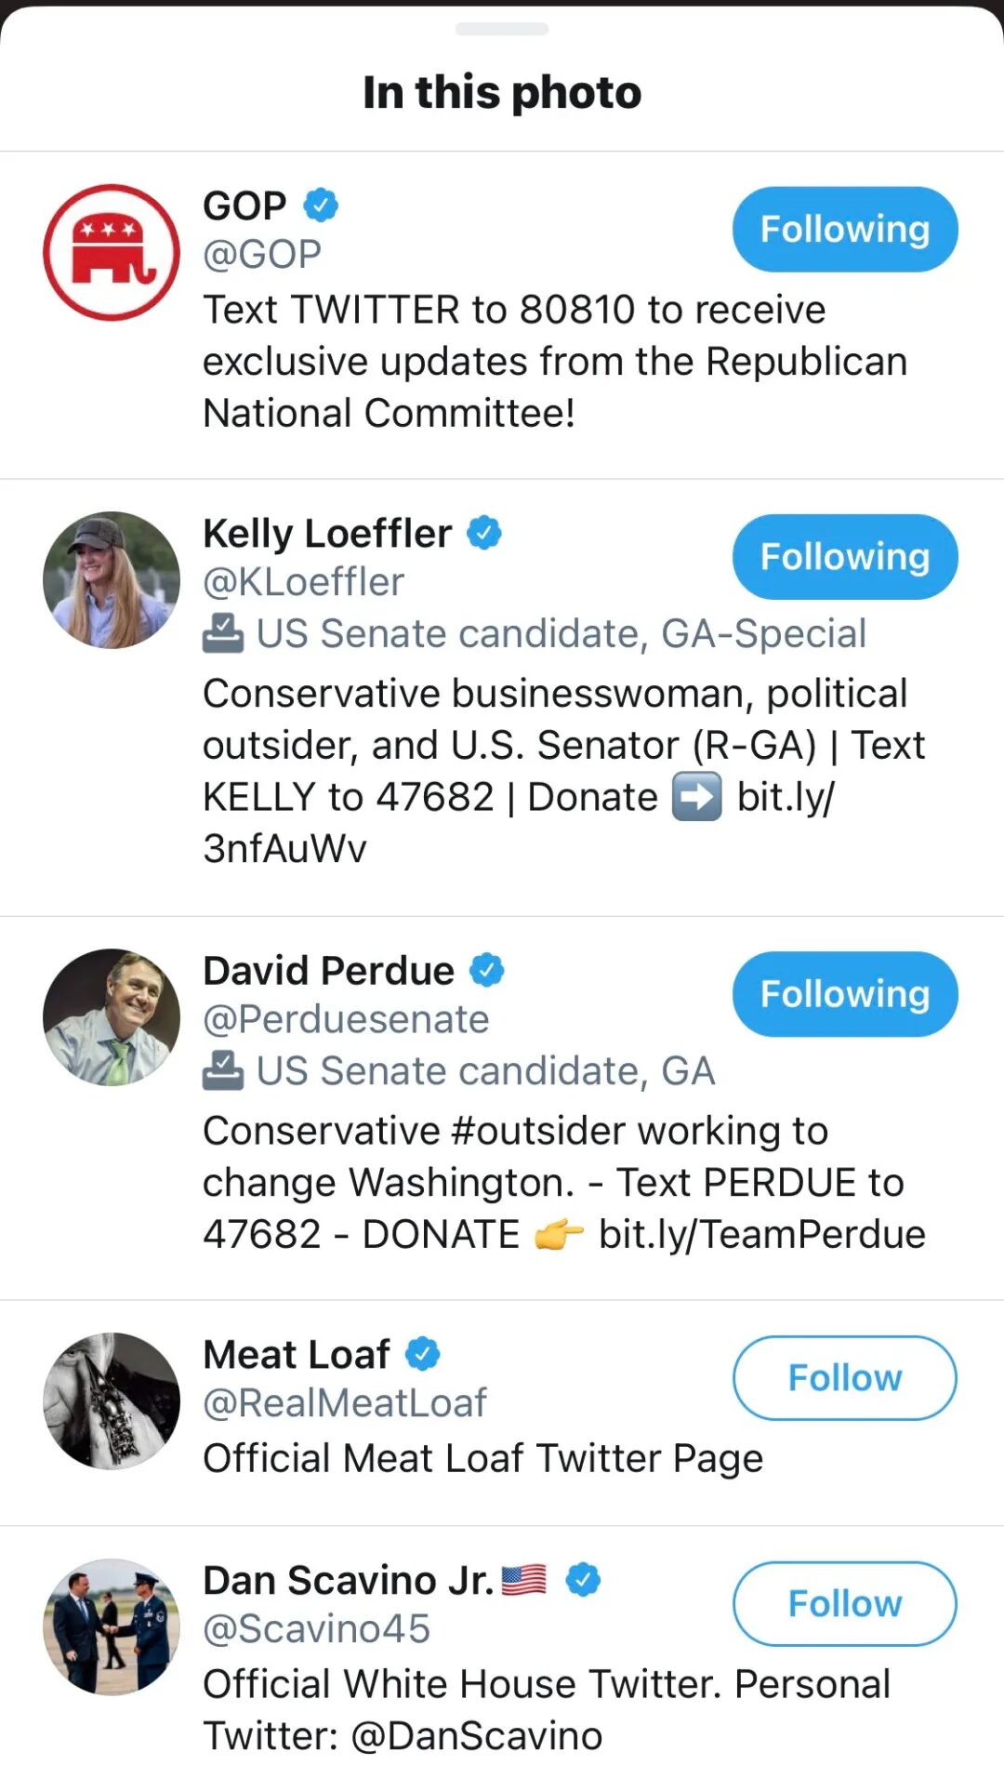Tap the US Senate candidate, GA-Special label
Screen dimensions: 1004x1778
pos(561,634)
